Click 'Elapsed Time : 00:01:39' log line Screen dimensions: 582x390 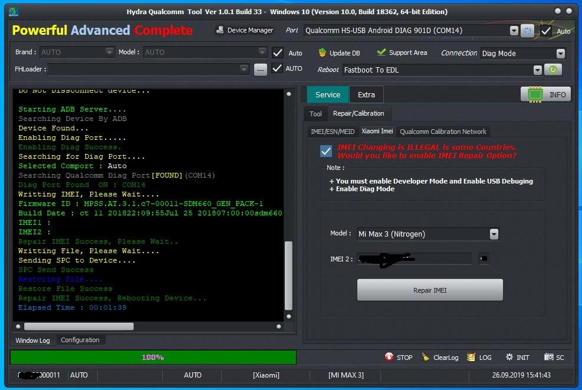click(x=73, y=307)
